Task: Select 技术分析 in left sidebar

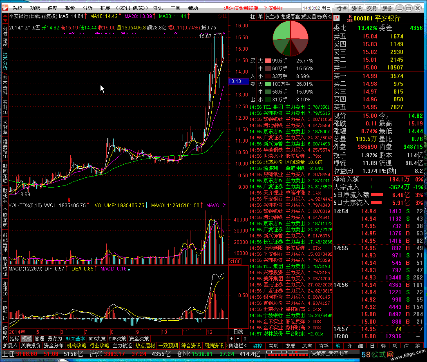Action: 5,61
